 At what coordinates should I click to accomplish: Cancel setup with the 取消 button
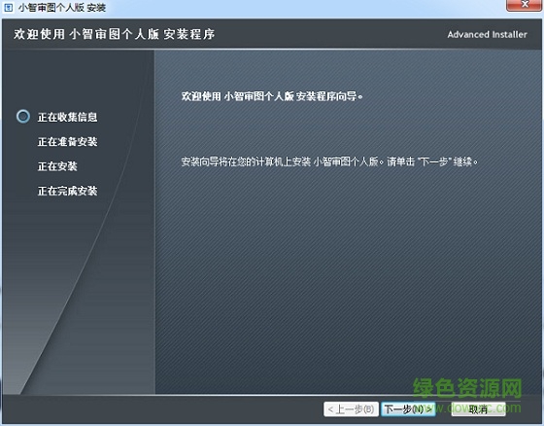coord(478,409)
